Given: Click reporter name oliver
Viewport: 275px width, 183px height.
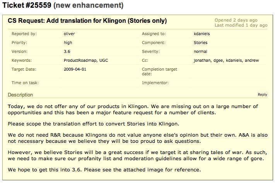Looking at the screenshot, I should point(69,34).
